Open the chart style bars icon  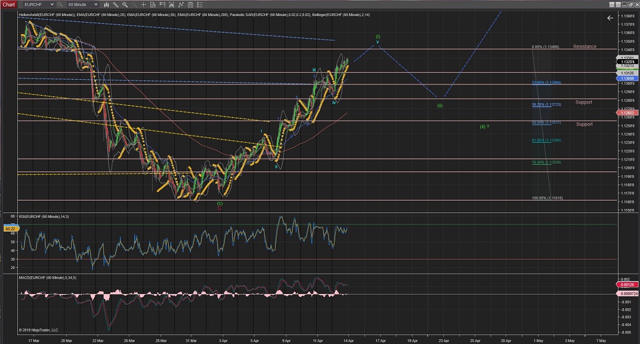point(107,4)
